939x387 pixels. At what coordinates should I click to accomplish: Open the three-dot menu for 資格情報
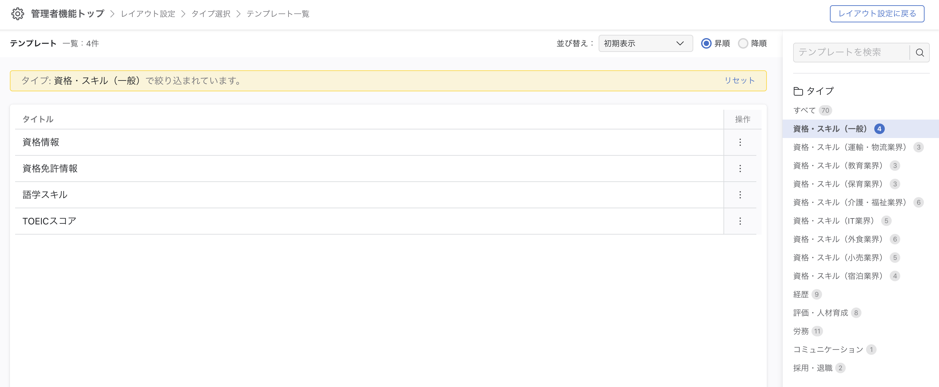pyautogui.click(x=740, y=142)
